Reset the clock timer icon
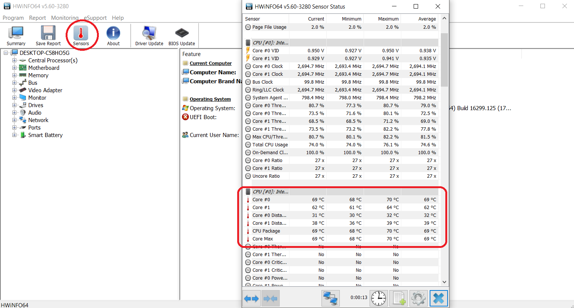Screen dimensions: 574x308 click(379, 298)
